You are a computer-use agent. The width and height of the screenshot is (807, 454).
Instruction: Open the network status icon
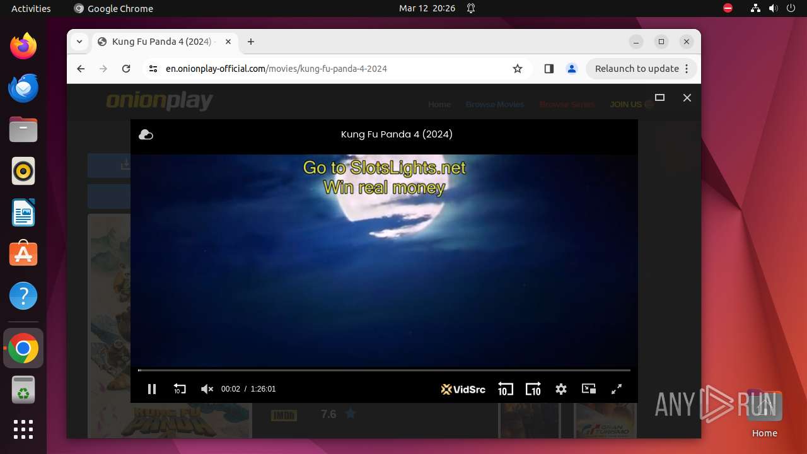pos(756,8)
